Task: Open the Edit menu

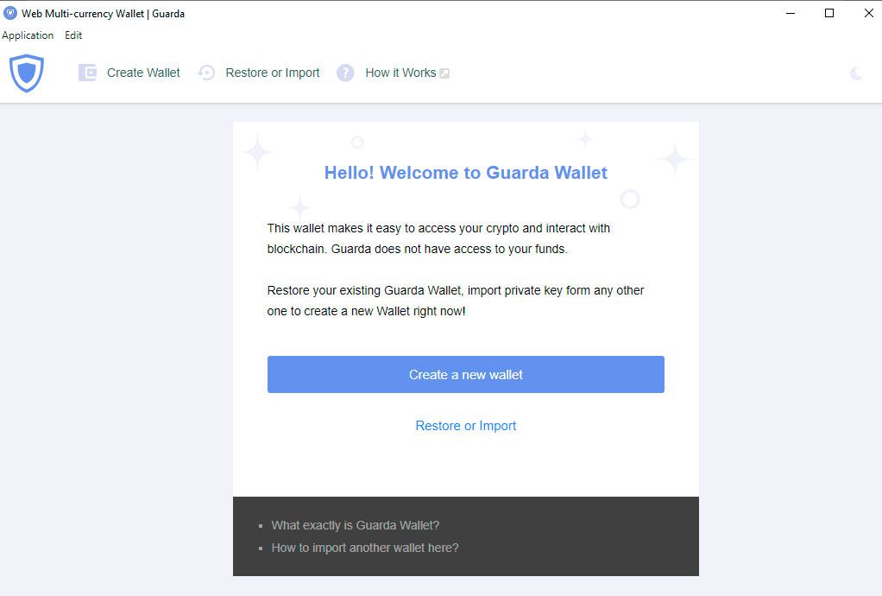Action: (73, 35)
